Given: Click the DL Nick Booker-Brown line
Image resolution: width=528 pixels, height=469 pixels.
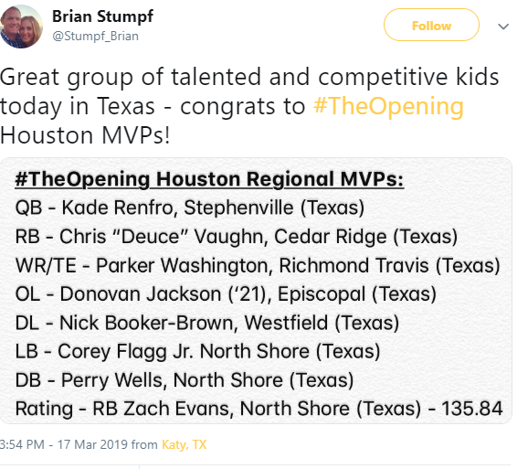Looking at the screenshot, I should pos(207,323).
